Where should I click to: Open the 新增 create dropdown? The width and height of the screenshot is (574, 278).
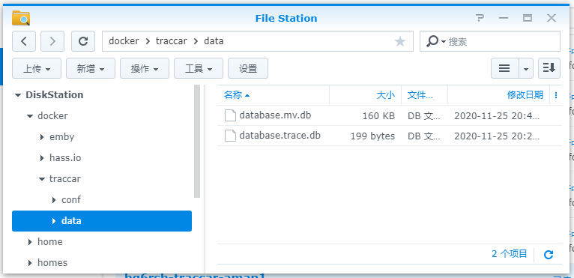[91, 68]
